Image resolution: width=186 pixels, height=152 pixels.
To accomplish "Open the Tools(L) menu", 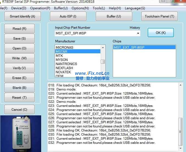I will click(99, 8).
